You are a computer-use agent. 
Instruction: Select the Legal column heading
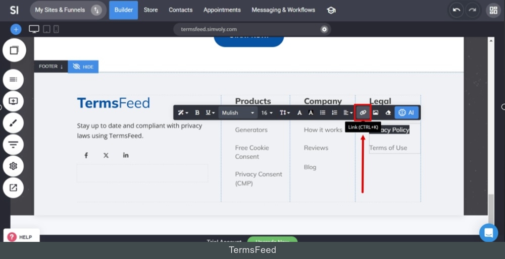pos(380,101)
